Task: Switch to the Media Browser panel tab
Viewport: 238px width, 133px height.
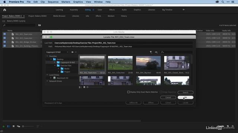Action: tap(59, 16)
